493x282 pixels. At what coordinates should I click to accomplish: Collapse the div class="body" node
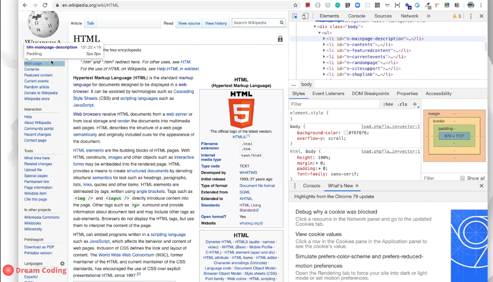tap(315, 27)
